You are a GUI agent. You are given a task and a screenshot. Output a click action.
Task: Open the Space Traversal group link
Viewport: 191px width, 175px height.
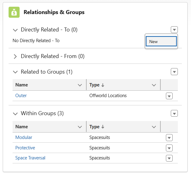coord(30,158)
